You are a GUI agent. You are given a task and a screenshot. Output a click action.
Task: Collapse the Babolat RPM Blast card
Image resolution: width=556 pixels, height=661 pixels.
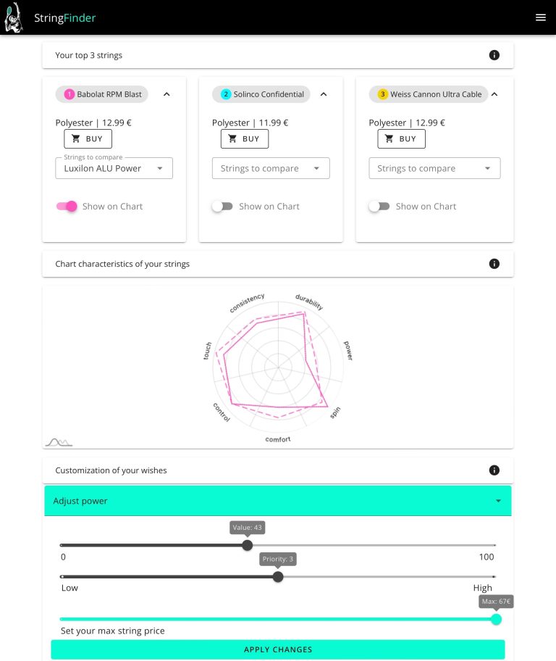click(167, 94)
